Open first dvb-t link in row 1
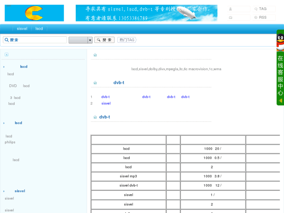Image resolution: width=284 pixels, height=213 pixels. point(105,97)
